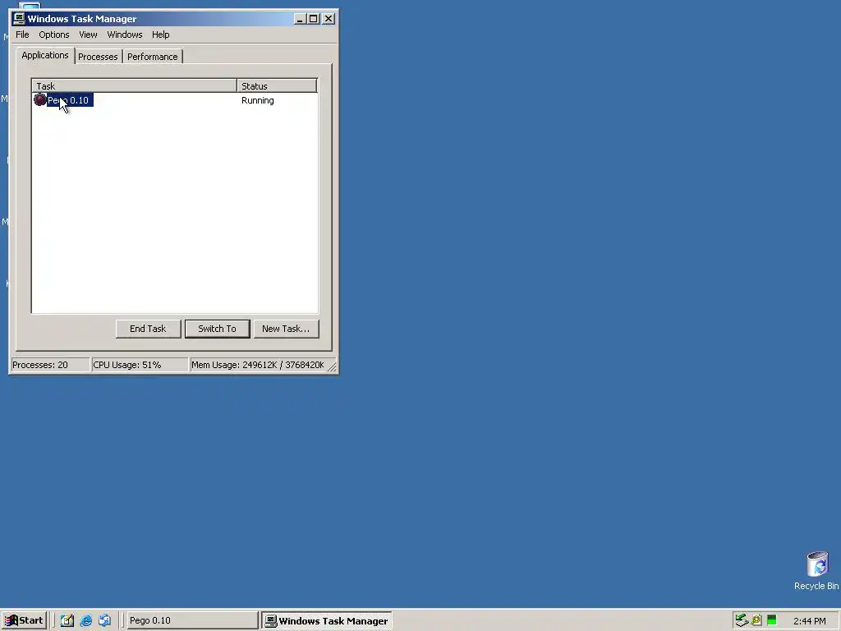The height and width of the screenshot is (631, 841).
Task: Switch to the Performance tab
Action: click(x=152, y=57)
